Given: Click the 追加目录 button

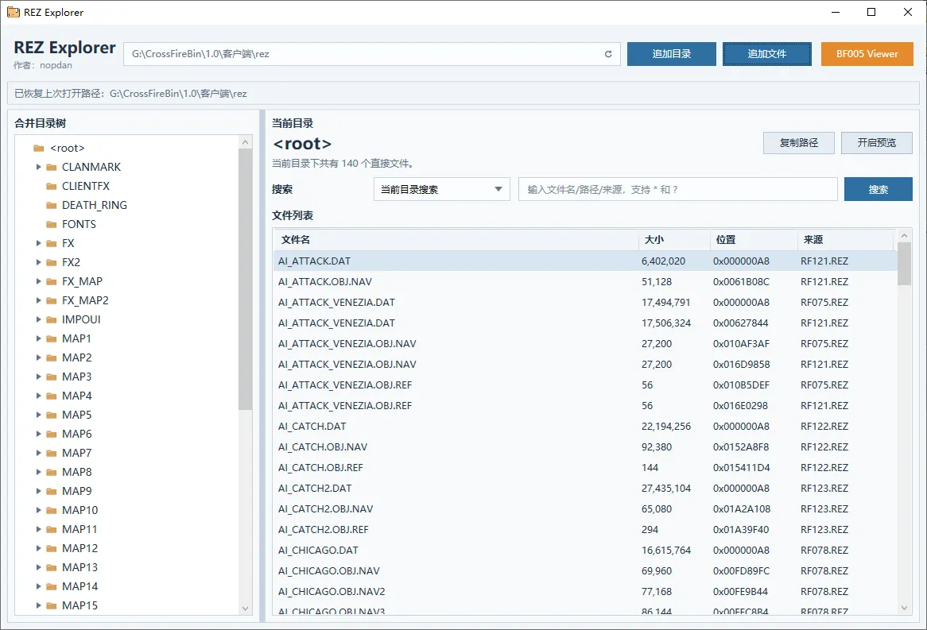Looking at the screenshot, I should tap(671, 53).
